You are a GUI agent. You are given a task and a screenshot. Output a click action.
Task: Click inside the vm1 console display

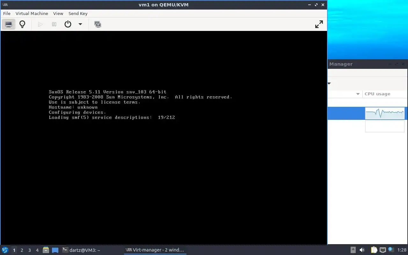164,138
